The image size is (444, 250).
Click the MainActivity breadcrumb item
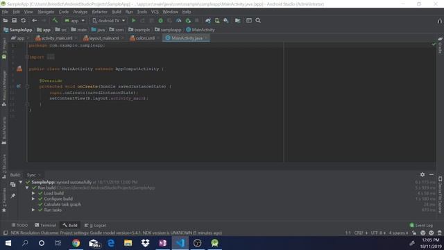point(200,30)
